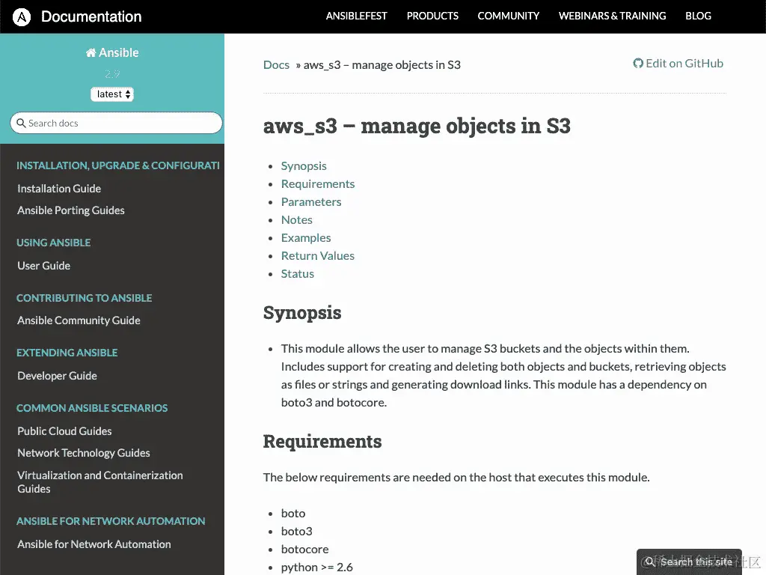Jump to Requirements section link
Screen dimensions: 766x575
(317, 184)
